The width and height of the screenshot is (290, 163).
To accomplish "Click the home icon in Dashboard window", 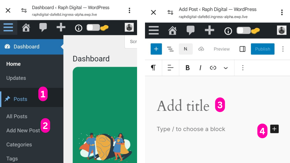I will tap(26, 28).
